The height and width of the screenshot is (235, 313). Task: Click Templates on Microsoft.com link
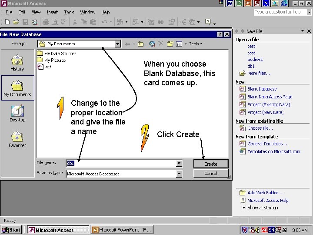coord(274,151)
